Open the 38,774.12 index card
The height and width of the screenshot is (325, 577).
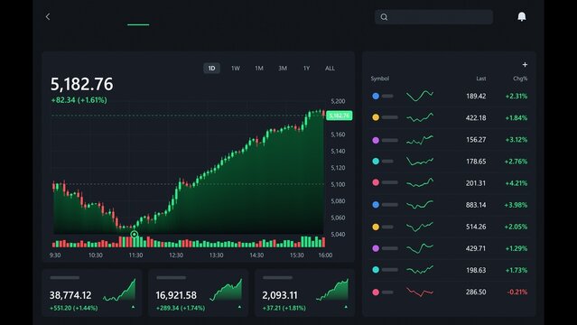[92, 293]
